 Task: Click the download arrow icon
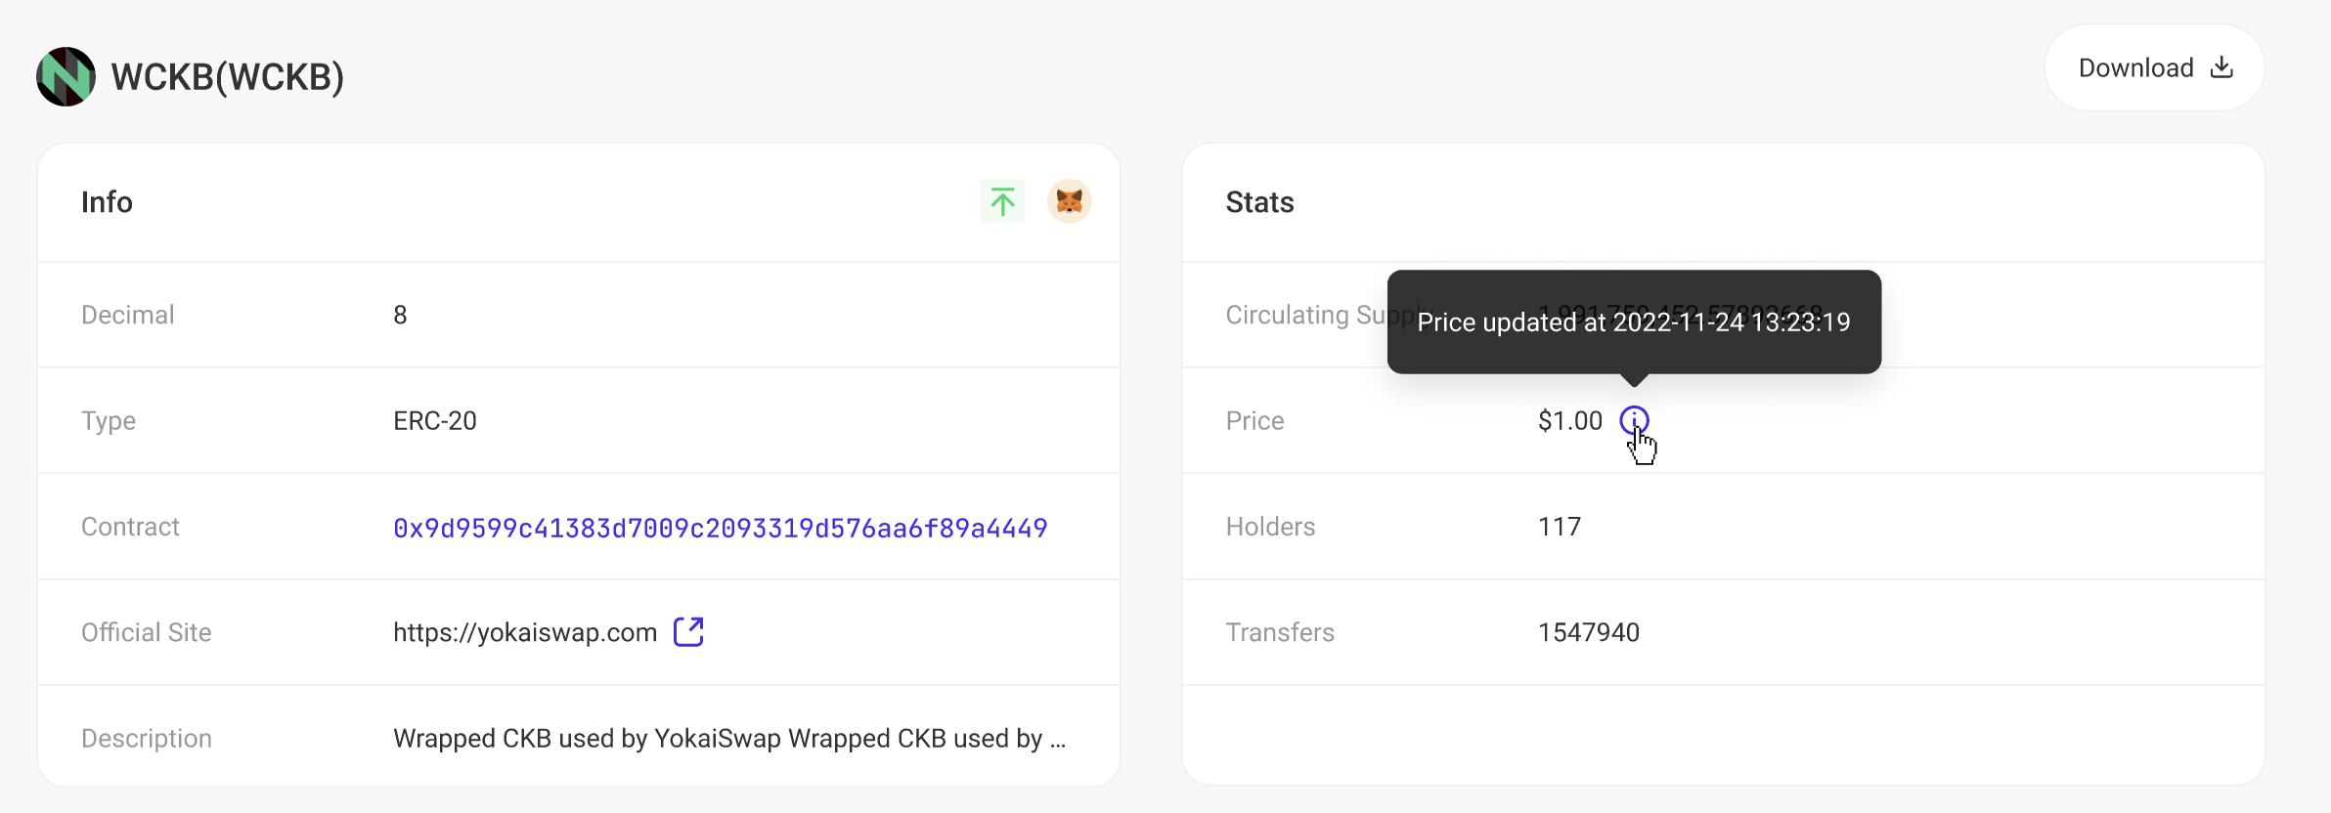tap(2221, 66)
